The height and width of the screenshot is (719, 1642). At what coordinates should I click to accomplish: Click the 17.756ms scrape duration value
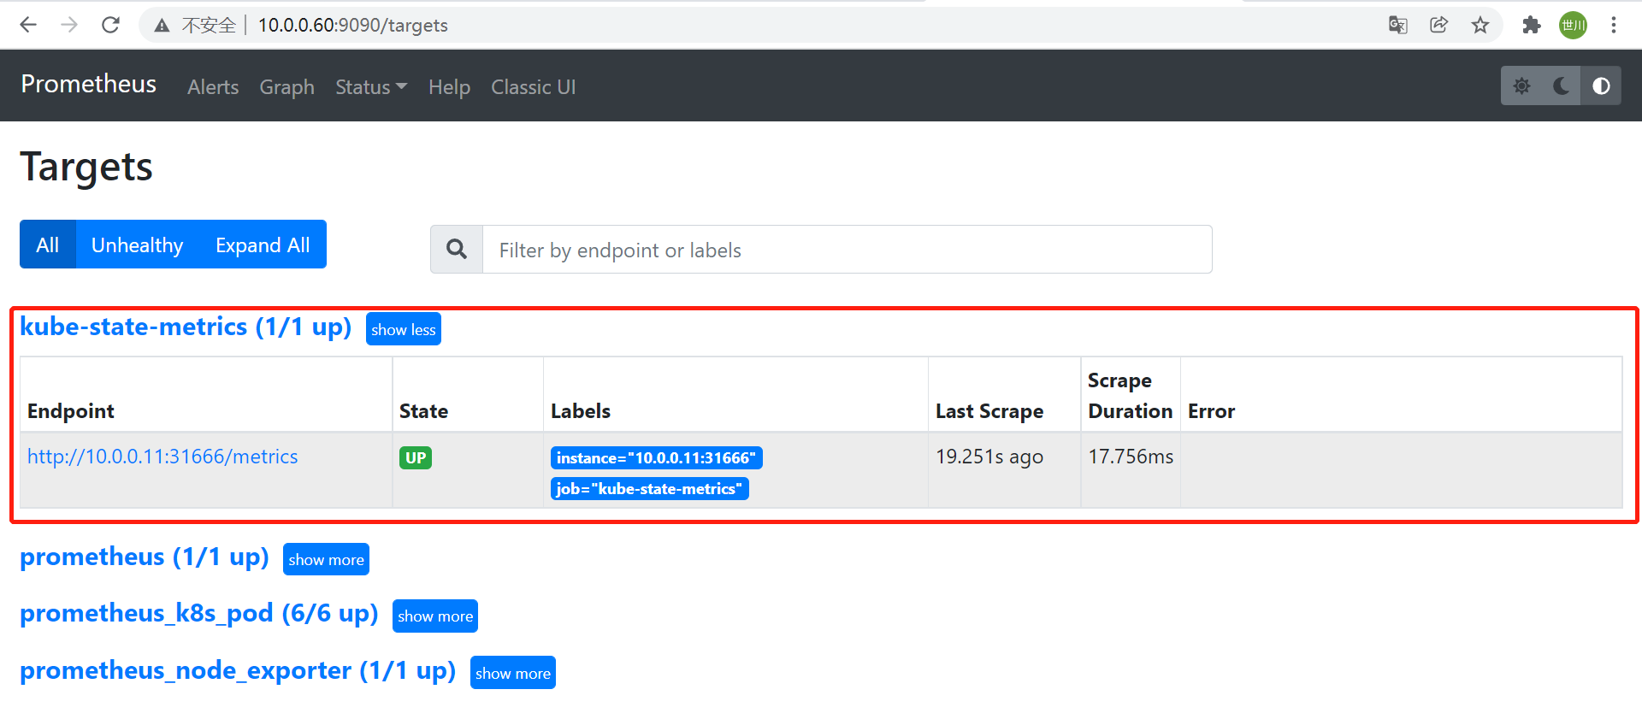(1131, 457)
